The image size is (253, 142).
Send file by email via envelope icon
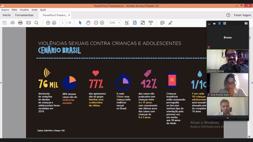[28, 23]
